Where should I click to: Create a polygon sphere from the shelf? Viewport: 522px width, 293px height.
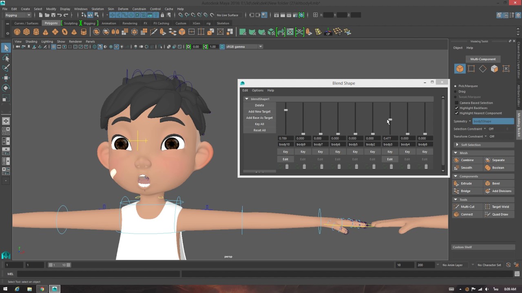17,32
